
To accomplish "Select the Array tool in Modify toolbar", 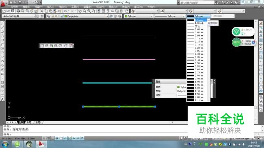I will click(x=261, y=40).
